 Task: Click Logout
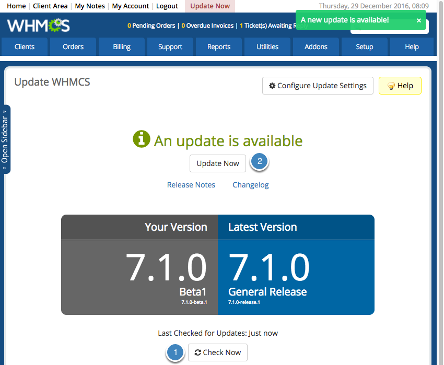coord(167,6)
